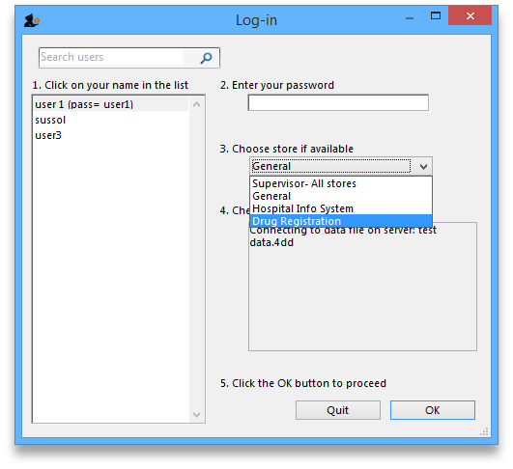Select General from the store list
This screenshot has height=469, width=513.
[341, 196]
